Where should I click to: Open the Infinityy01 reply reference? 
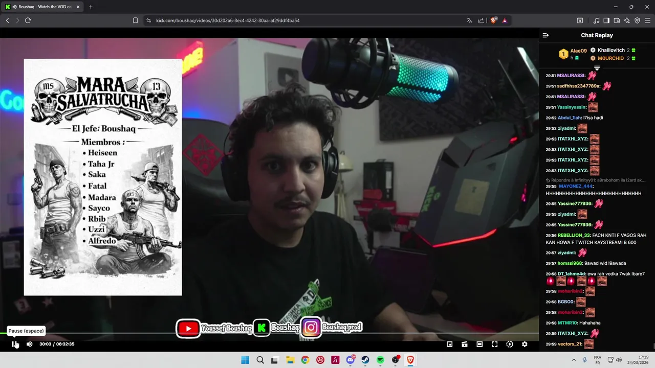(x=596, y=180)
